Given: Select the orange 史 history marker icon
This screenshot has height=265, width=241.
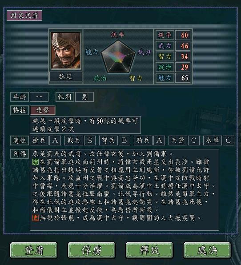Looking at the screenshot, I should (x=36, y=218).
